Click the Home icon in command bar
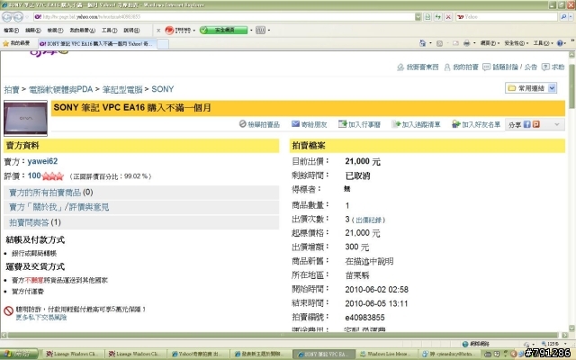The image size is (576, 360). click(423, 43)
